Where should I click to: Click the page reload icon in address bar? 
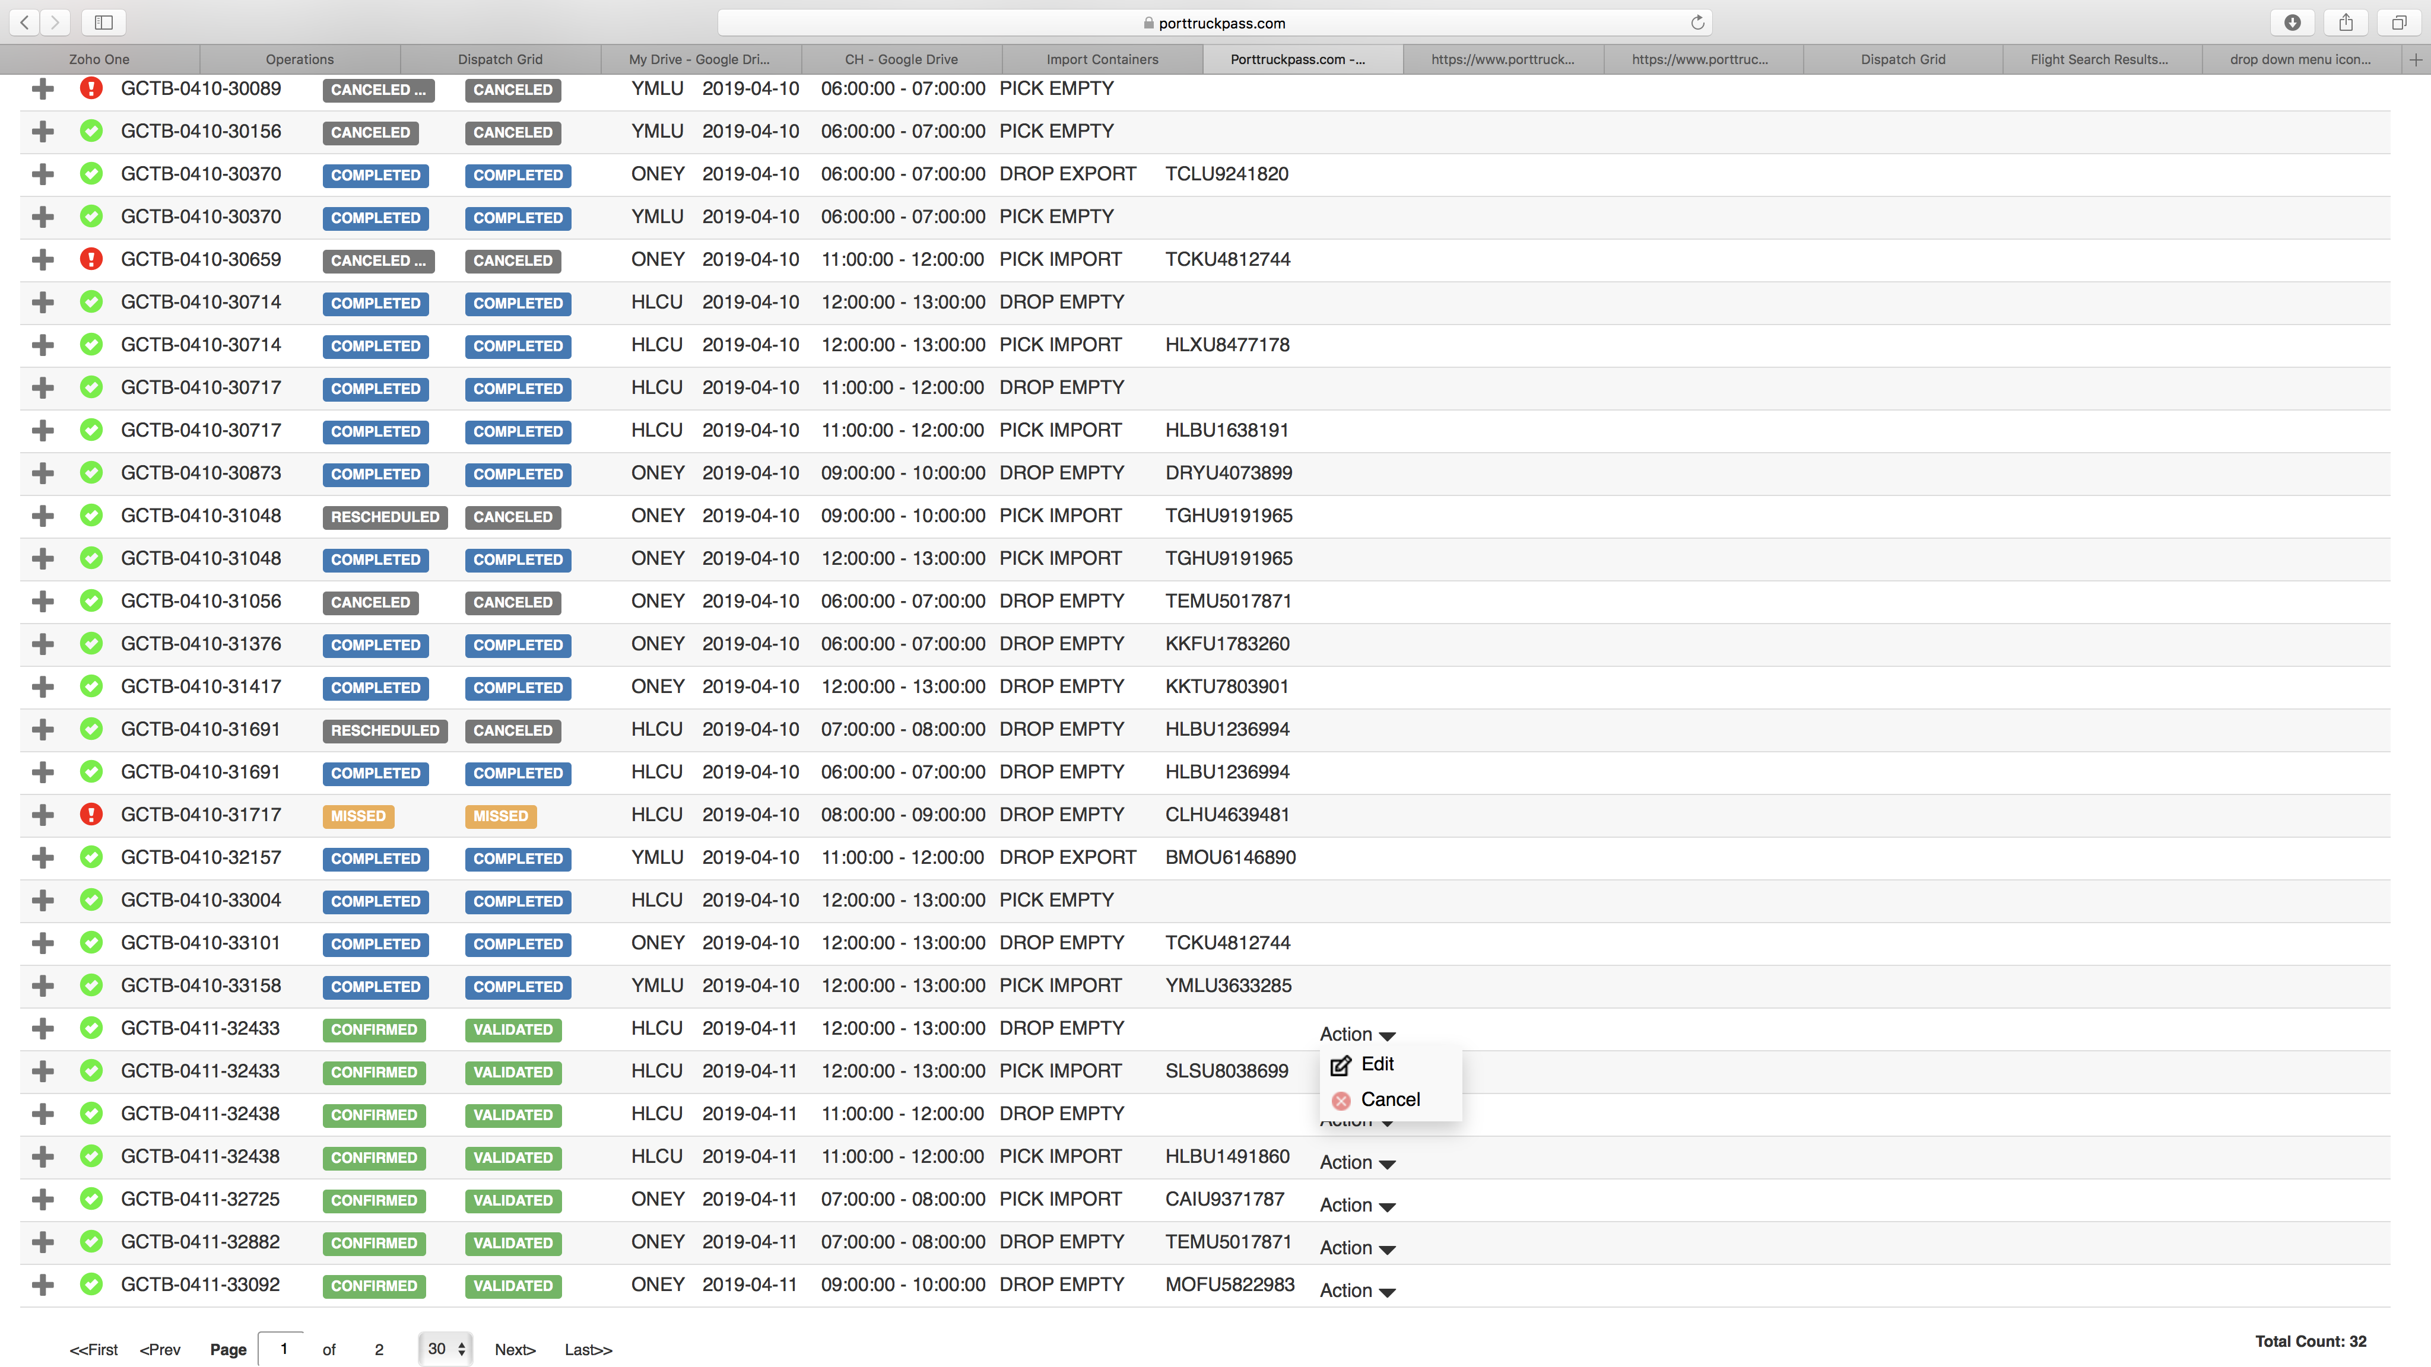1697,23
